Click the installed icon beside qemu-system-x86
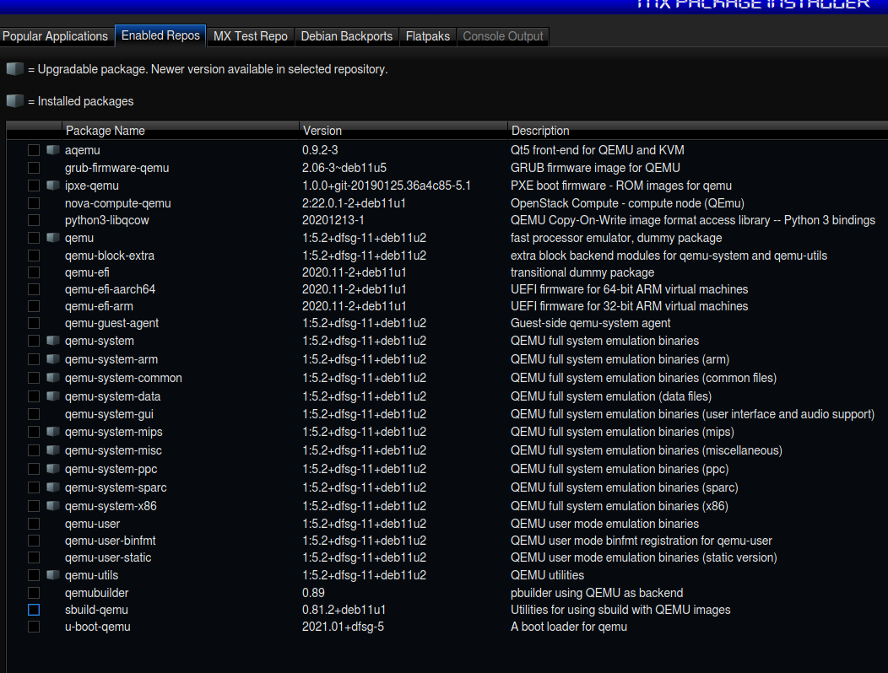Viewport: 888px width, 673px height. pyautogui.click(x=53, y=506)
